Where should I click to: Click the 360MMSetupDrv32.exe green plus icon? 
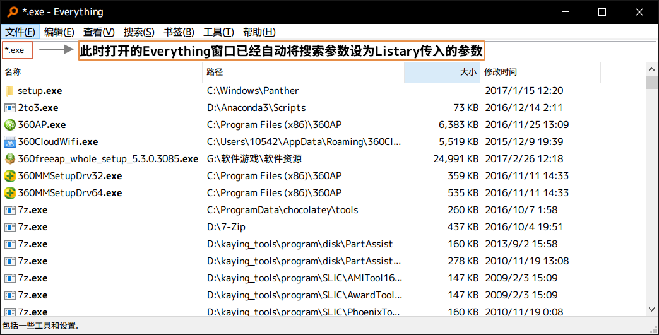click(9, 176)
